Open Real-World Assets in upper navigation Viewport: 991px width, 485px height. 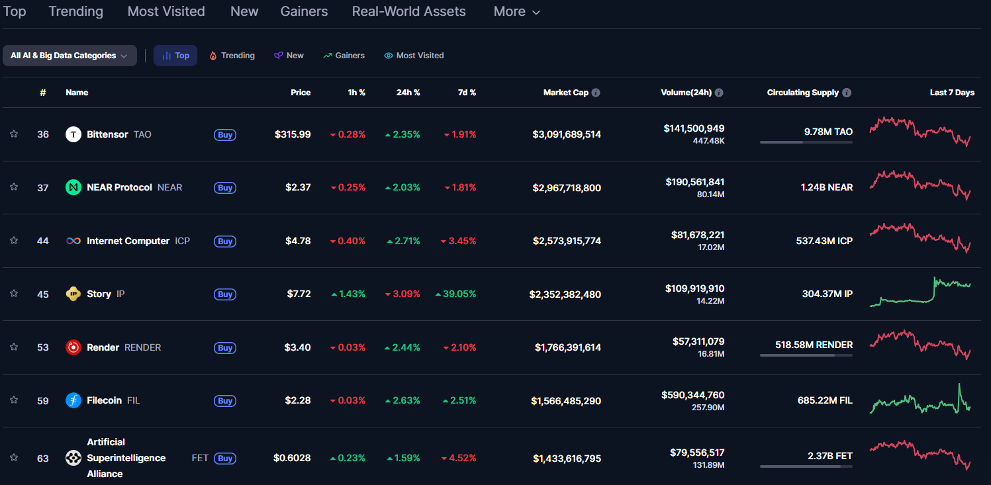pyautogui.click(x=409, y=11)
